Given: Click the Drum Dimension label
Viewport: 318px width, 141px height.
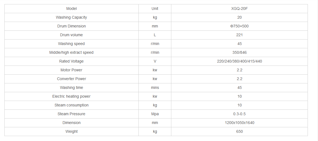Looking at the screenshot, I should pyautogui.click(x=72, y=26).
